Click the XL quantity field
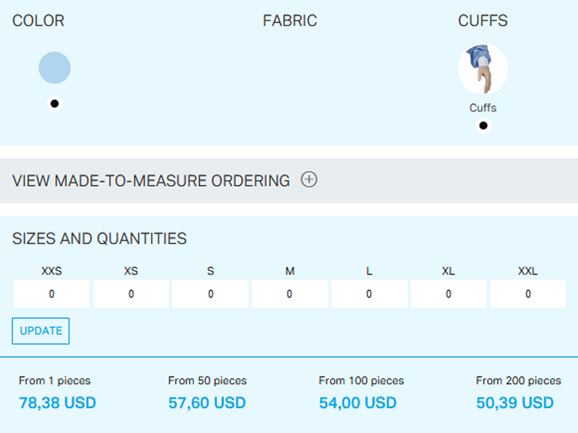 pos(448,293)
